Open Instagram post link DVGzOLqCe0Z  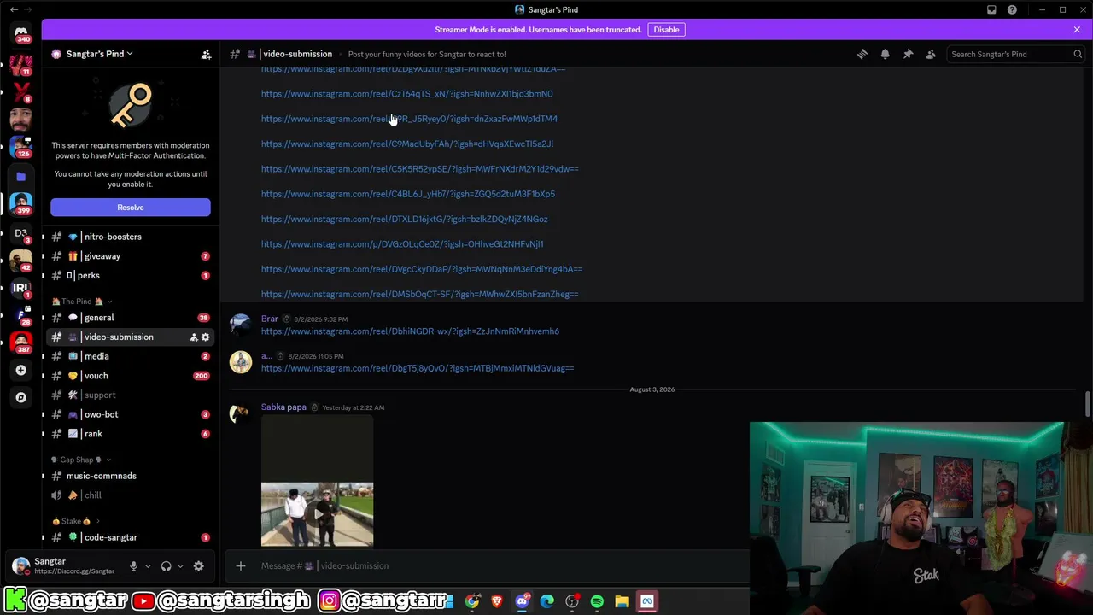tap(402, 244)
